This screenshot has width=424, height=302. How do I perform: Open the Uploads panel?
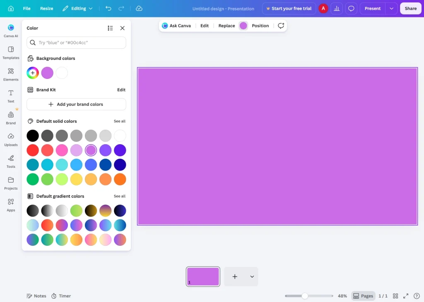click(11, 140)
